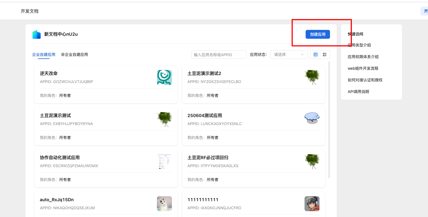Select the 企业自建应用 tab
The image size is (428, 217).
click(44, 55)
